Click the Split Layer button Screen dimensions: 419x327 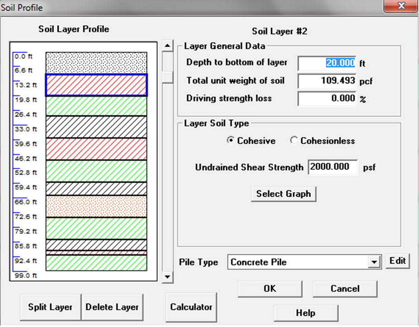point(50,307)
